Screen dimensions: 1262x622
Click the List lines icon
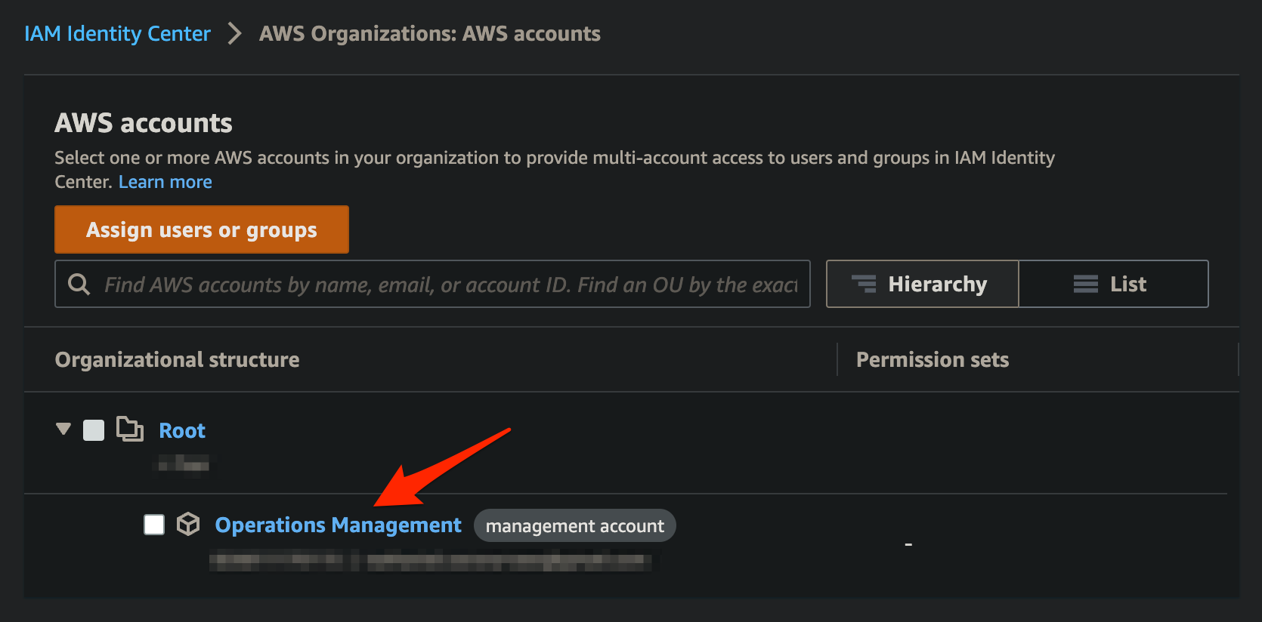1085,284
